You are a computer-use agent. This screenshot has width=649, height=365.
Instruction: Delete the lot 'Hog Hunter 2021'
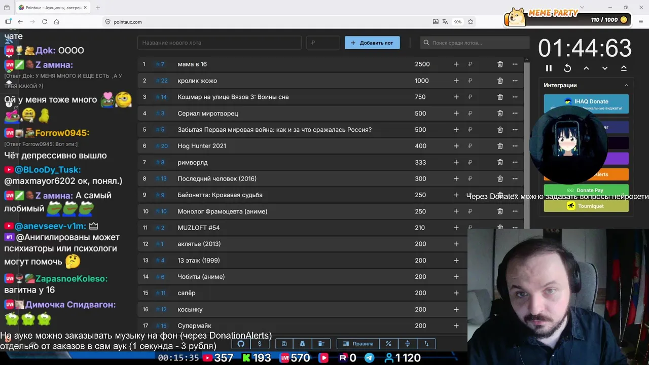click(500, 146)
